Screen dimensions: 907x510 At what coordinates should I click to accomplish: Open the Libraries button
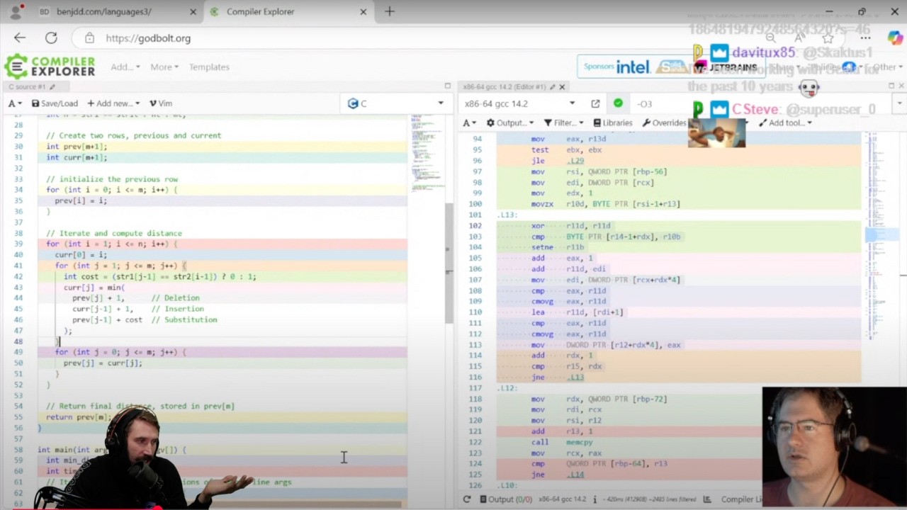[x=613, y=123]
